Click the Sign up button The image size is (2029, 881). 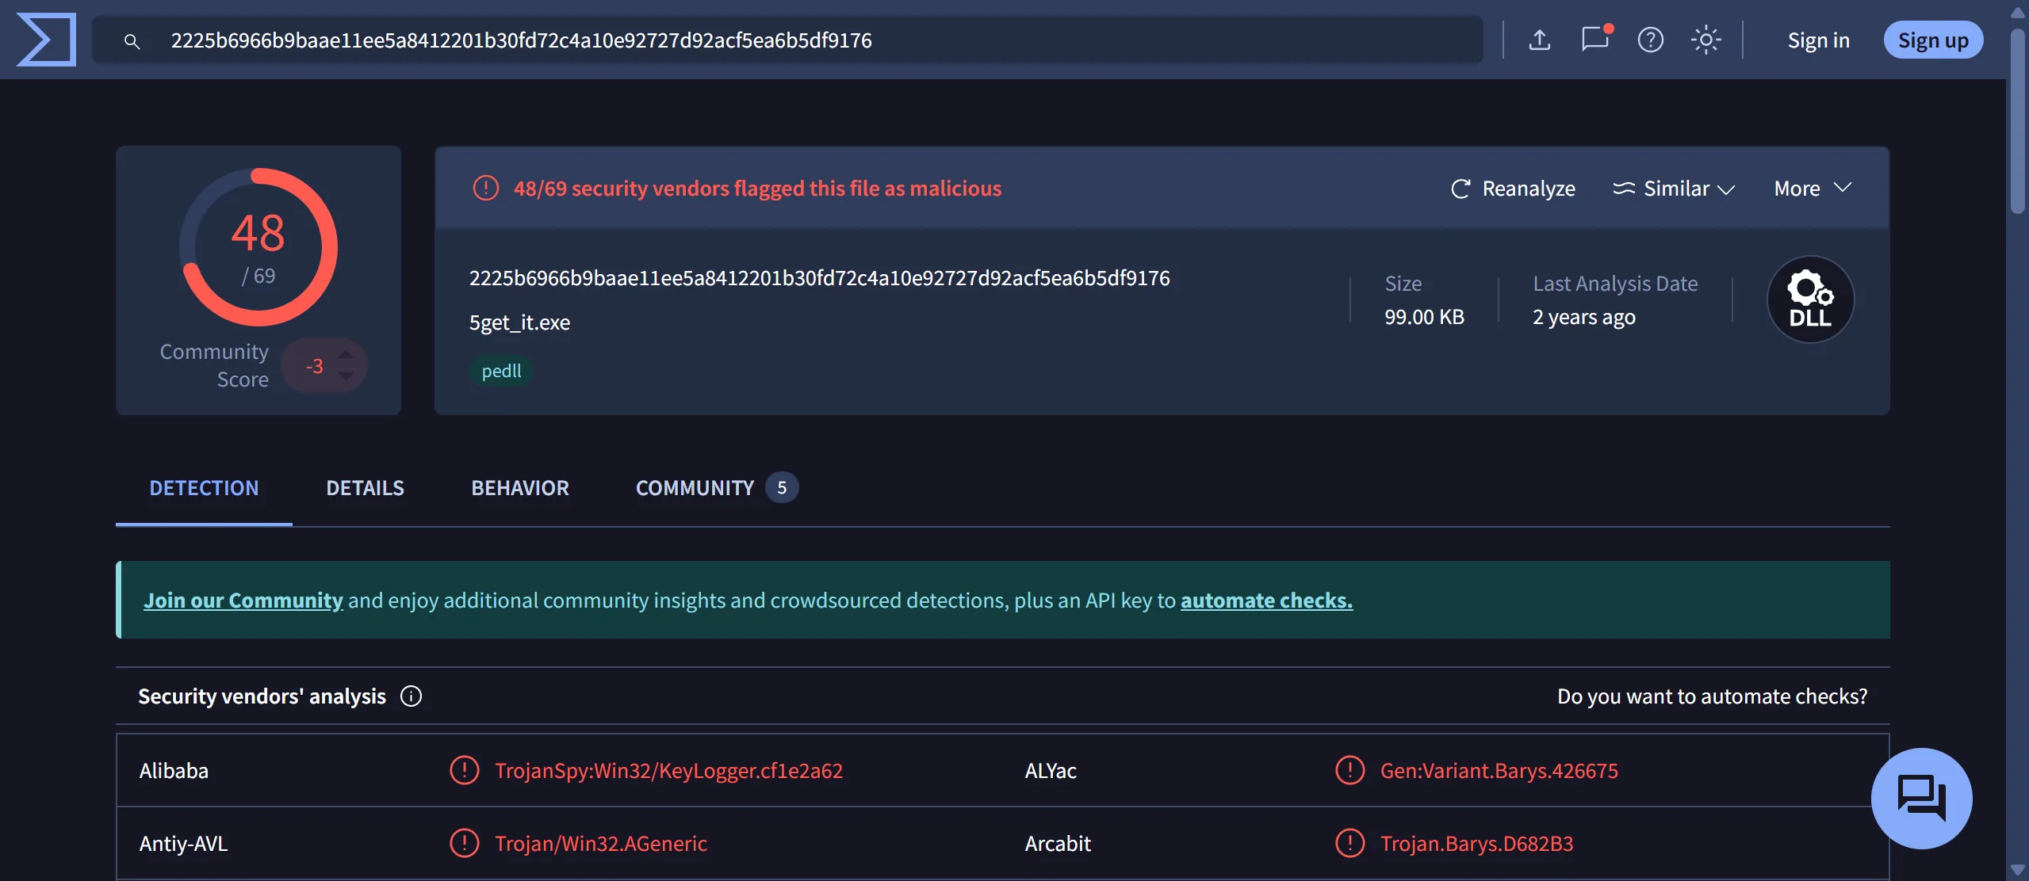[1932, 40]
